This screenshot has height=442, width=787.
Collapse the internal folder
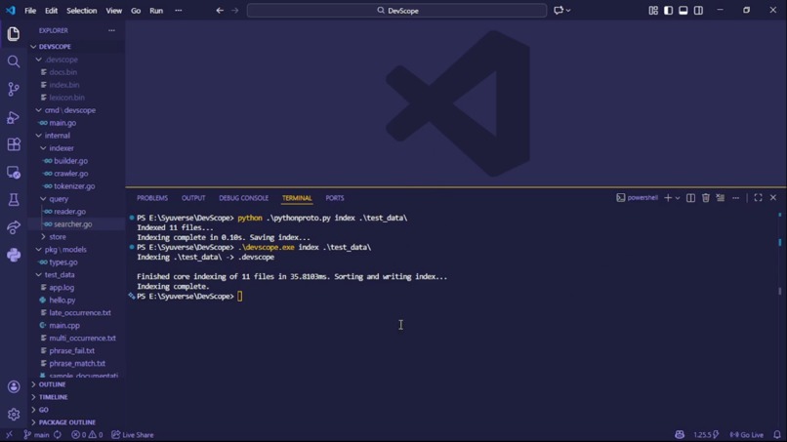point(76,136)
